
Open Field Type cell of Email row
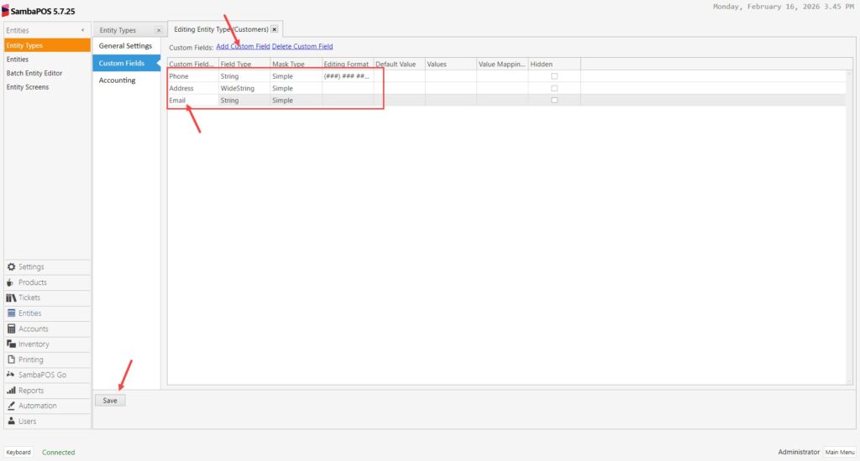pyautogui.click(x=244, y=100)
